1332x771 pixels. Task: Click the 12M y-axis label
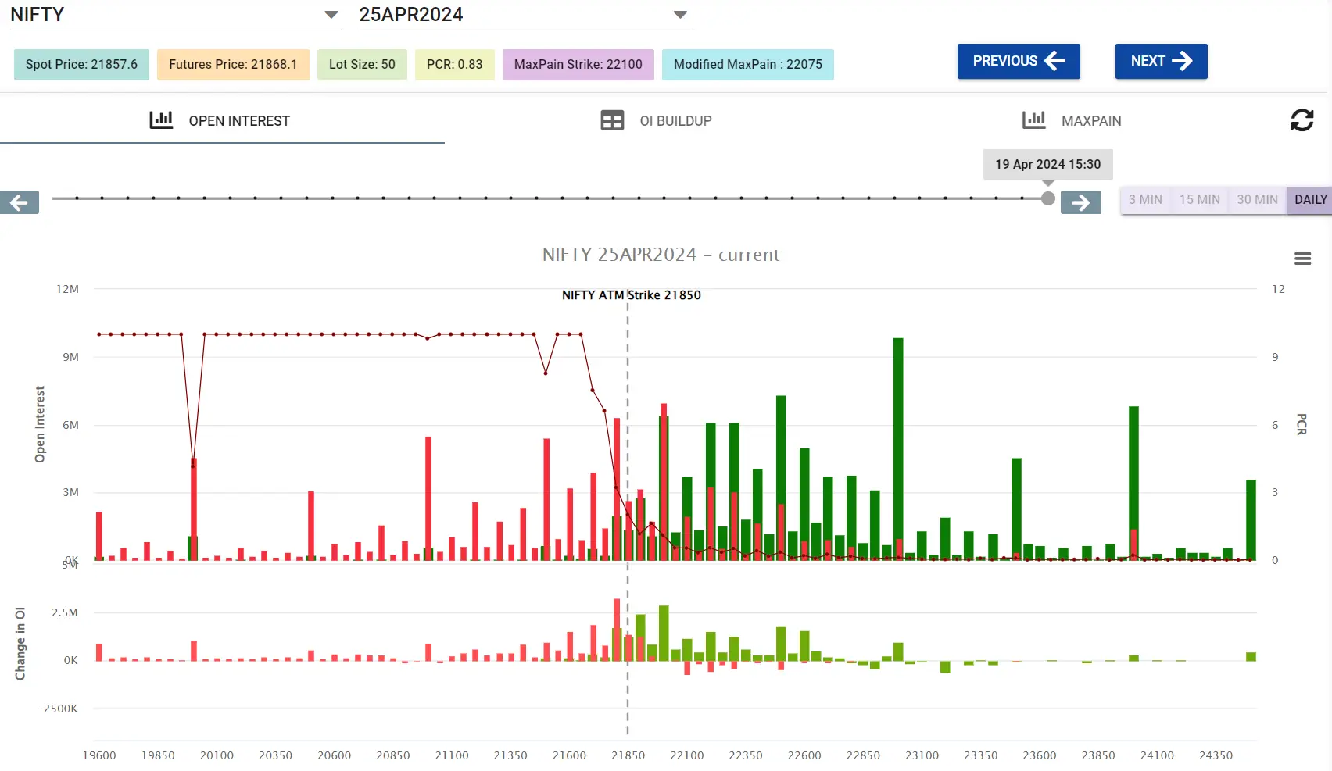[67, 289]
